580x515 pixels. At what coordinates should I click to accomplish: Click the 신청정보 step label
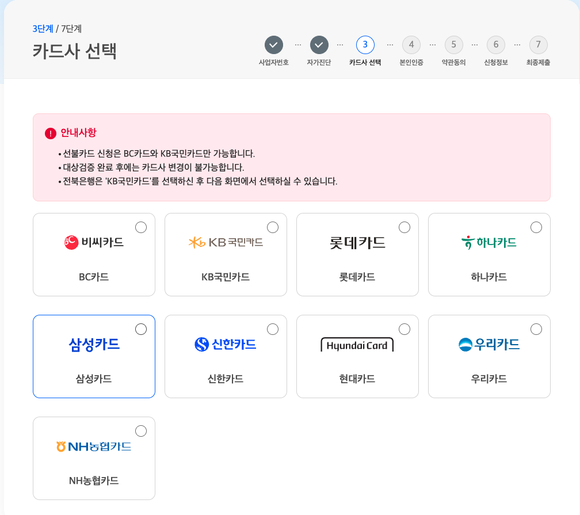496,63
